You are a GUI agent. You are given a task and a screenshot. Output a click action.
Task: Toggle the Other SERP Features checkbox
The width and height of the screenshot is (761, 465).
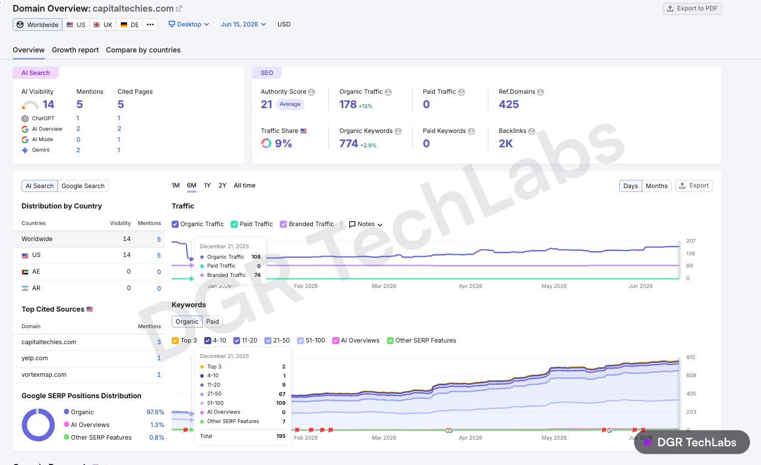click(390, 340)
